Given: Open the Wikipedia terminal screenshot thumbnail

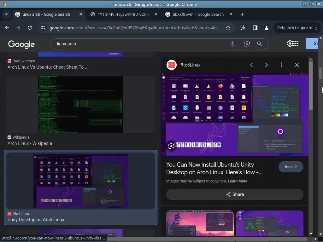Looking at the screenshot, I should pos(80,105).
